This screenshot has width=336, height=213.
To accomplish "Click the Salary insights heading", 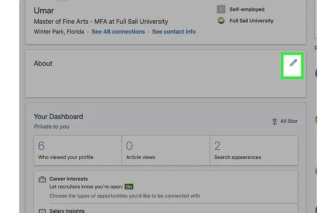I will tap(67, 211).
